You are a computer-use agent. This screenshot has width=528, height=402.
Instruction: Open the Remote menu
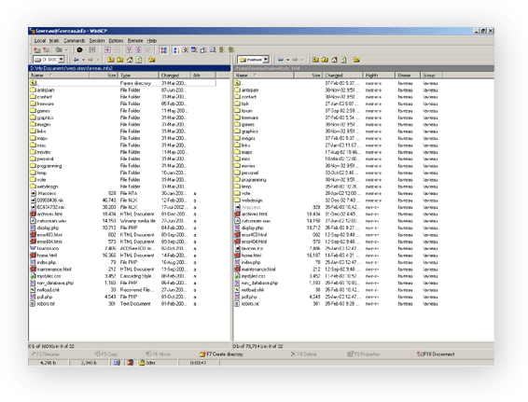[135, 40]
